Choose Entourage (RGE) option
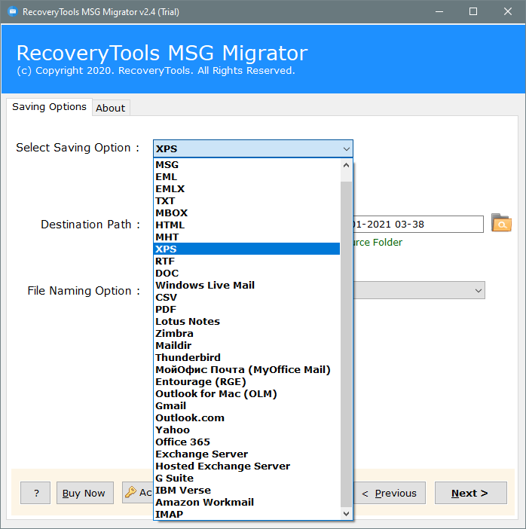The height and width of the screenshot is (529, 526). tap(246, 382)
